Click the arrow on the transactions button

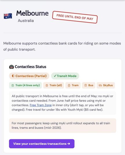click(69, 144)
